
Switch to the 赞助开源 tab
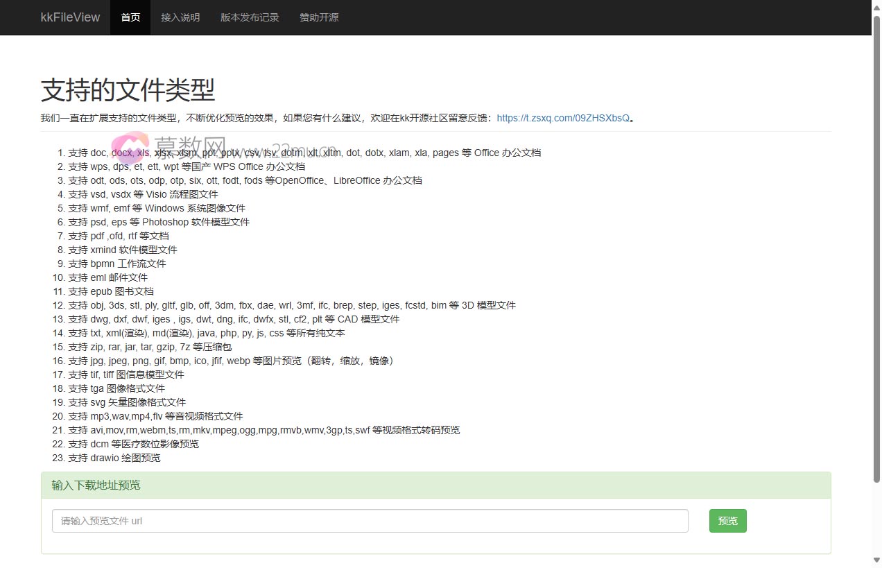319,17
